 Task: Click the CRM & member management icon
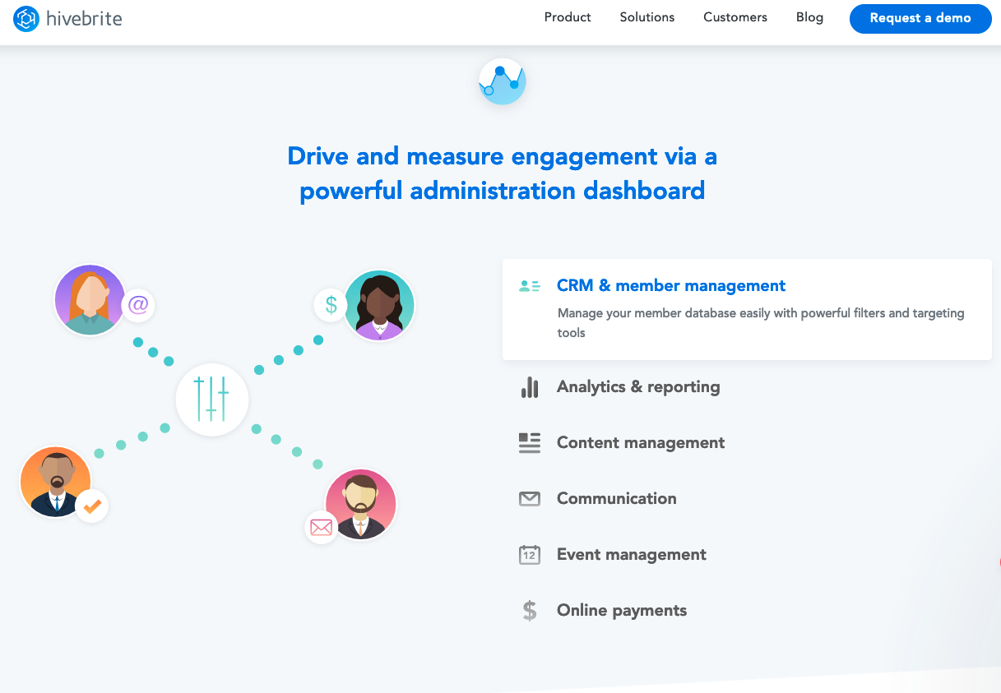click(x=529, y=286)
